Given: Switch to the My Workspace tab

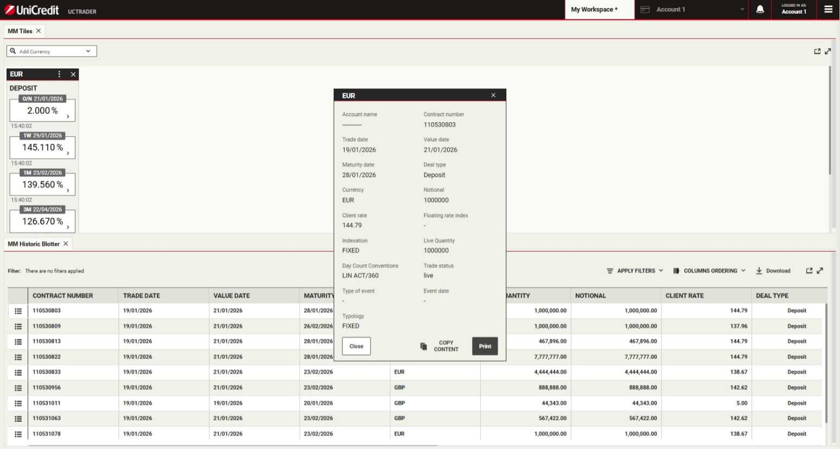Looking at the screenshot, I should (594, 10).
